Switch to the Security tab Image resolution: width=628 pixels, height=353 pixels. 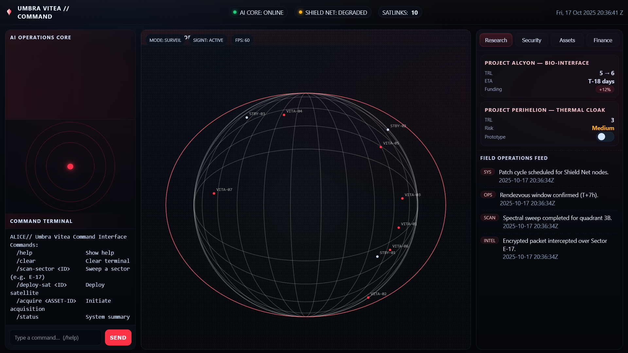pyautogui.click(x=532, y=40)
